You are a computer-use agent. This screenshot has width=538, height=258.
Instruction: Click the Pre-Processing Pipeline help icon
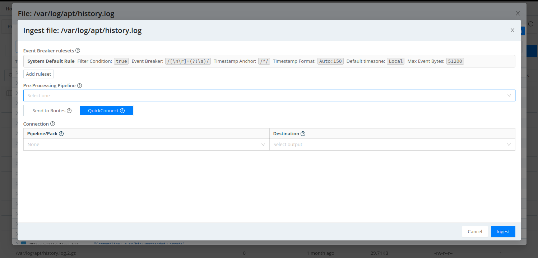click(80, 85)
